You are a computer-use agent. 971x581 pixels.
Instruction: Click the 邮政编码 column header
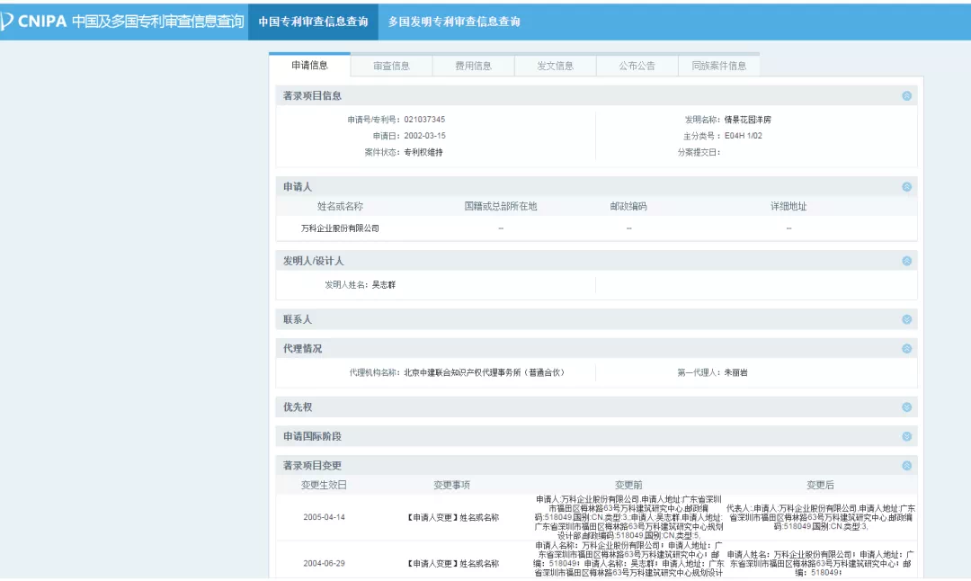(x=628, y=206)
